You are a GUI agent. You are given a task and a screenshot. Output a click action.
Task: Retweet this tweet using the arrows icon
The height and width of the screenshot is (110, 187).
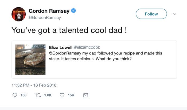point(38,95)
